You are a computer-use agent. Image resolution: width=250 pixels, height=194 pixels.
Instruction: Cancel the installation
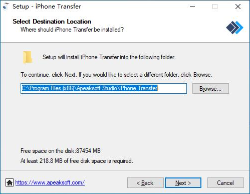225,183
